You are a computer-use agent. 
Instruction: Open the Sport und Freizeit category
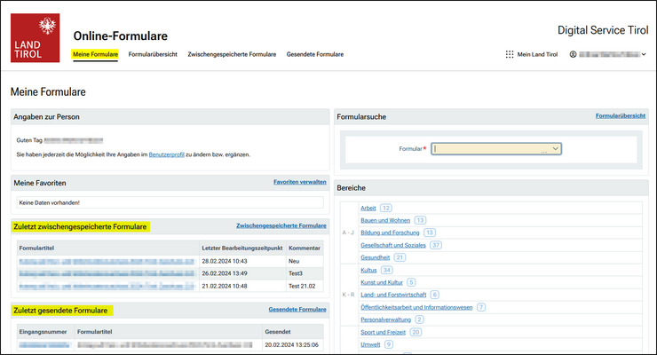coord(384,332)
